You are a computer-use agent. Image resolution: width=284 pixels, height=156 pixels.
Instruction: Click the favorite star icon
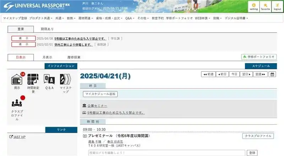(x=265, y=6)
